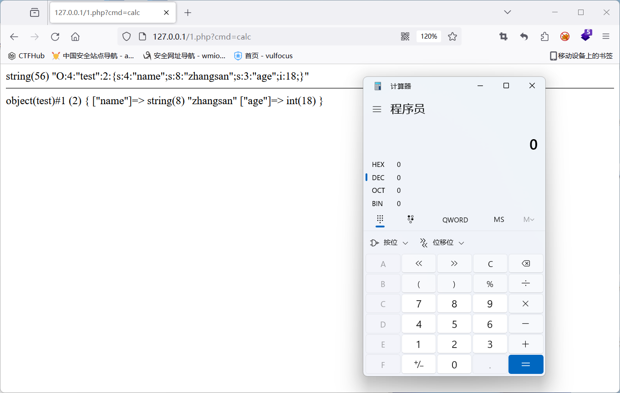Click the divide ÷ key
Image resolution: width=620 pixels, height=393 pixels.
click(x=526, y=284)
